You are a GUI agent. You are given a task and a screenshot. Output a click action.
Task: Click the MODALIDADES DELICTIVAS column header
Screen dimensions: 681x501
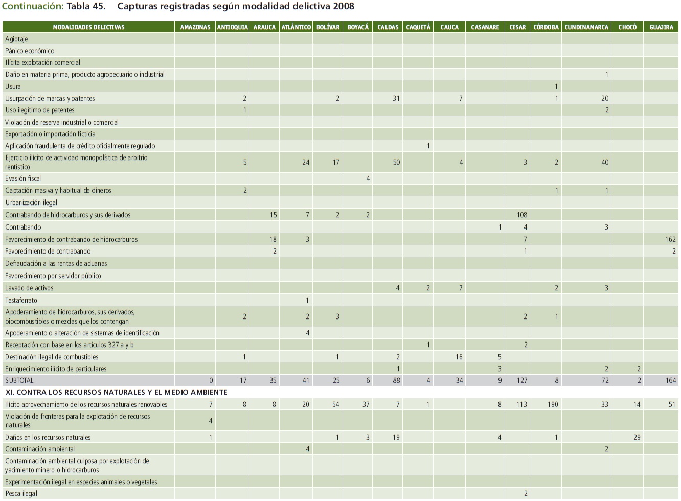88,27
